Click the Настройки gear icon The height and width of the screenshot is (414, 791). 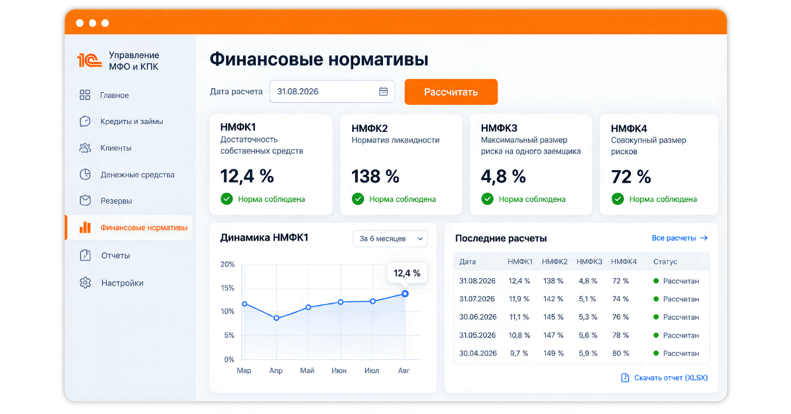tap(84, 283)
